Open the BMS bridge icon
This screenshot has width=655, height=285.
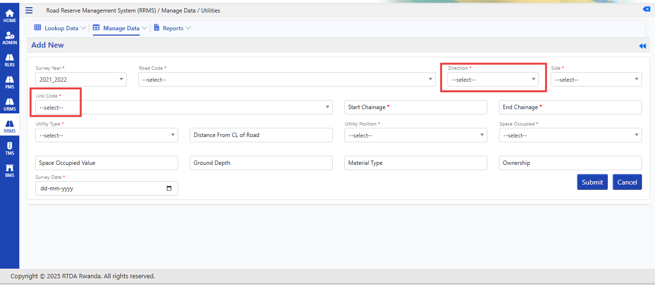pyautogui.click(x=10, y=168)
